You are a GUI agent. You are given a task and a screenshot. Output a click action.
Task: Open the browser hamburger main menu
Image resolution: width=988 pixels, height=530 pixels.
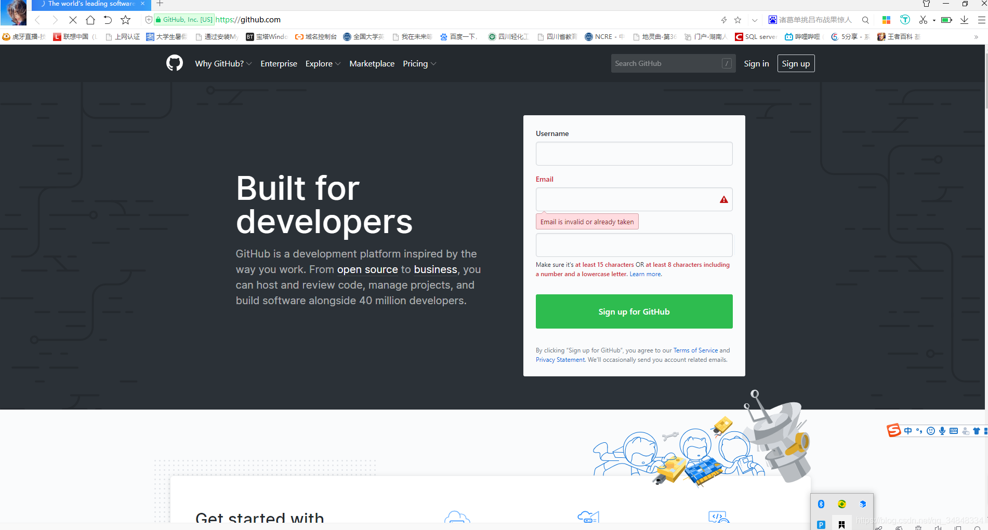coord(982,20)
